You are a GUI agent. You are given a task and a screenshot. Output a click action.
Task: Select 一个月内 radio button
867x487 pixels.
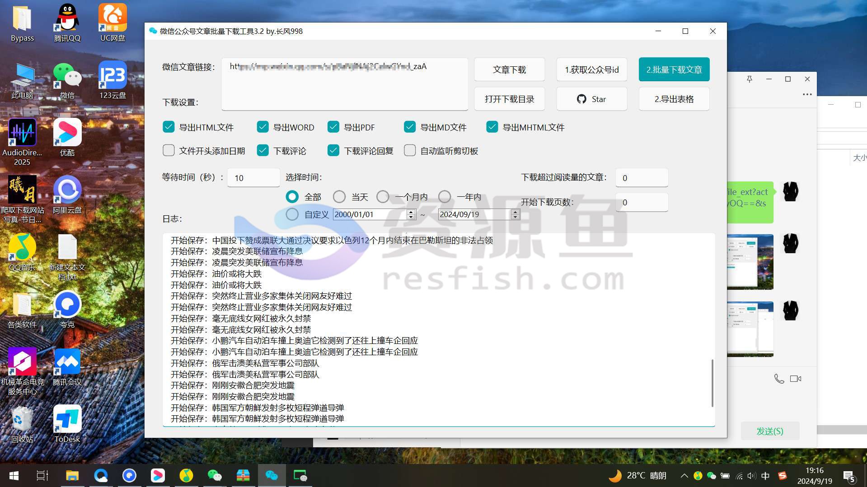coord(383,197)
